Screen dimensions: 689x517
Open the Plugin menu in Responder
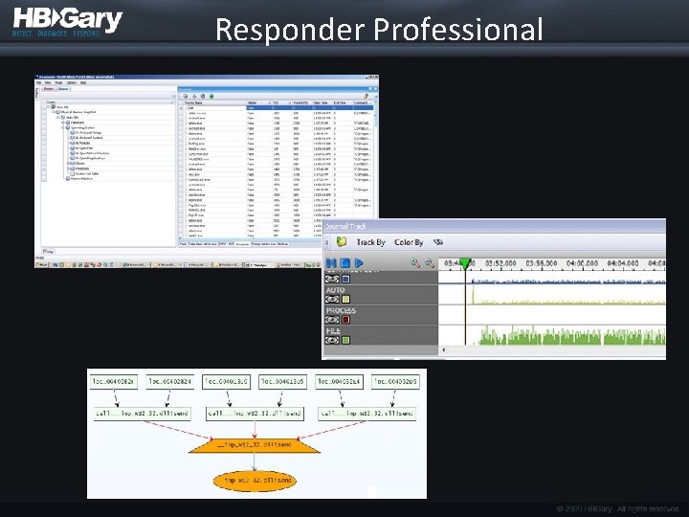tap(58, 82)
